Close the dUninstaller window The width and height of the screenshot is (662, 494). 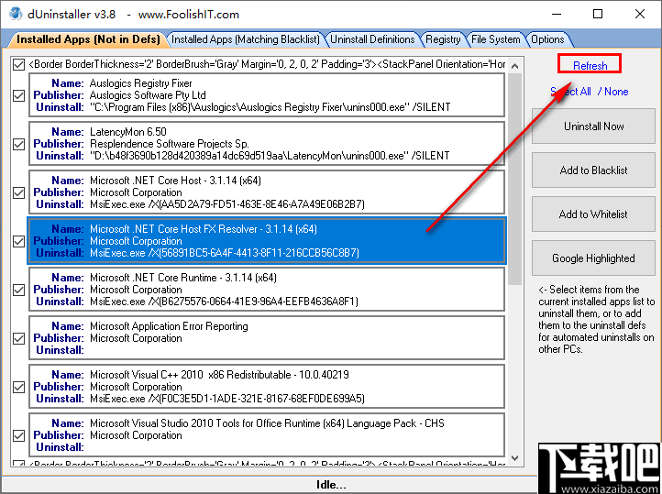point(640,14)
